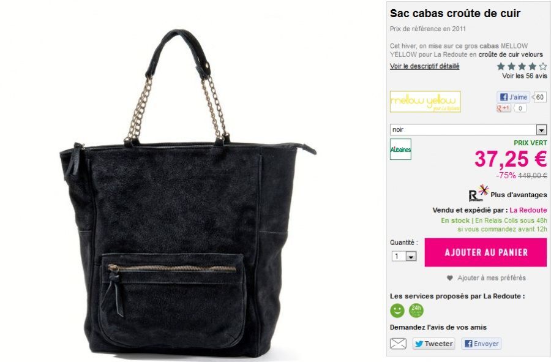
Task: Open the noir color dropdown
Action: tap(468, 130)
